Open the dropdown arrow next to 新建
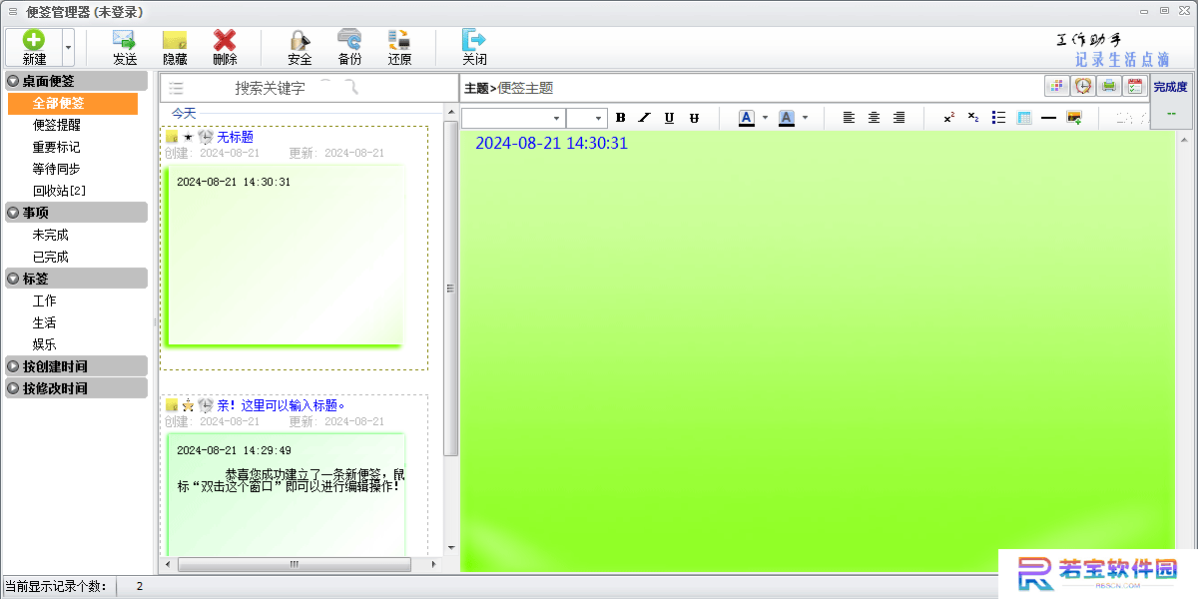The height and width of the screenshot is (599, 1198). [68, 47]
